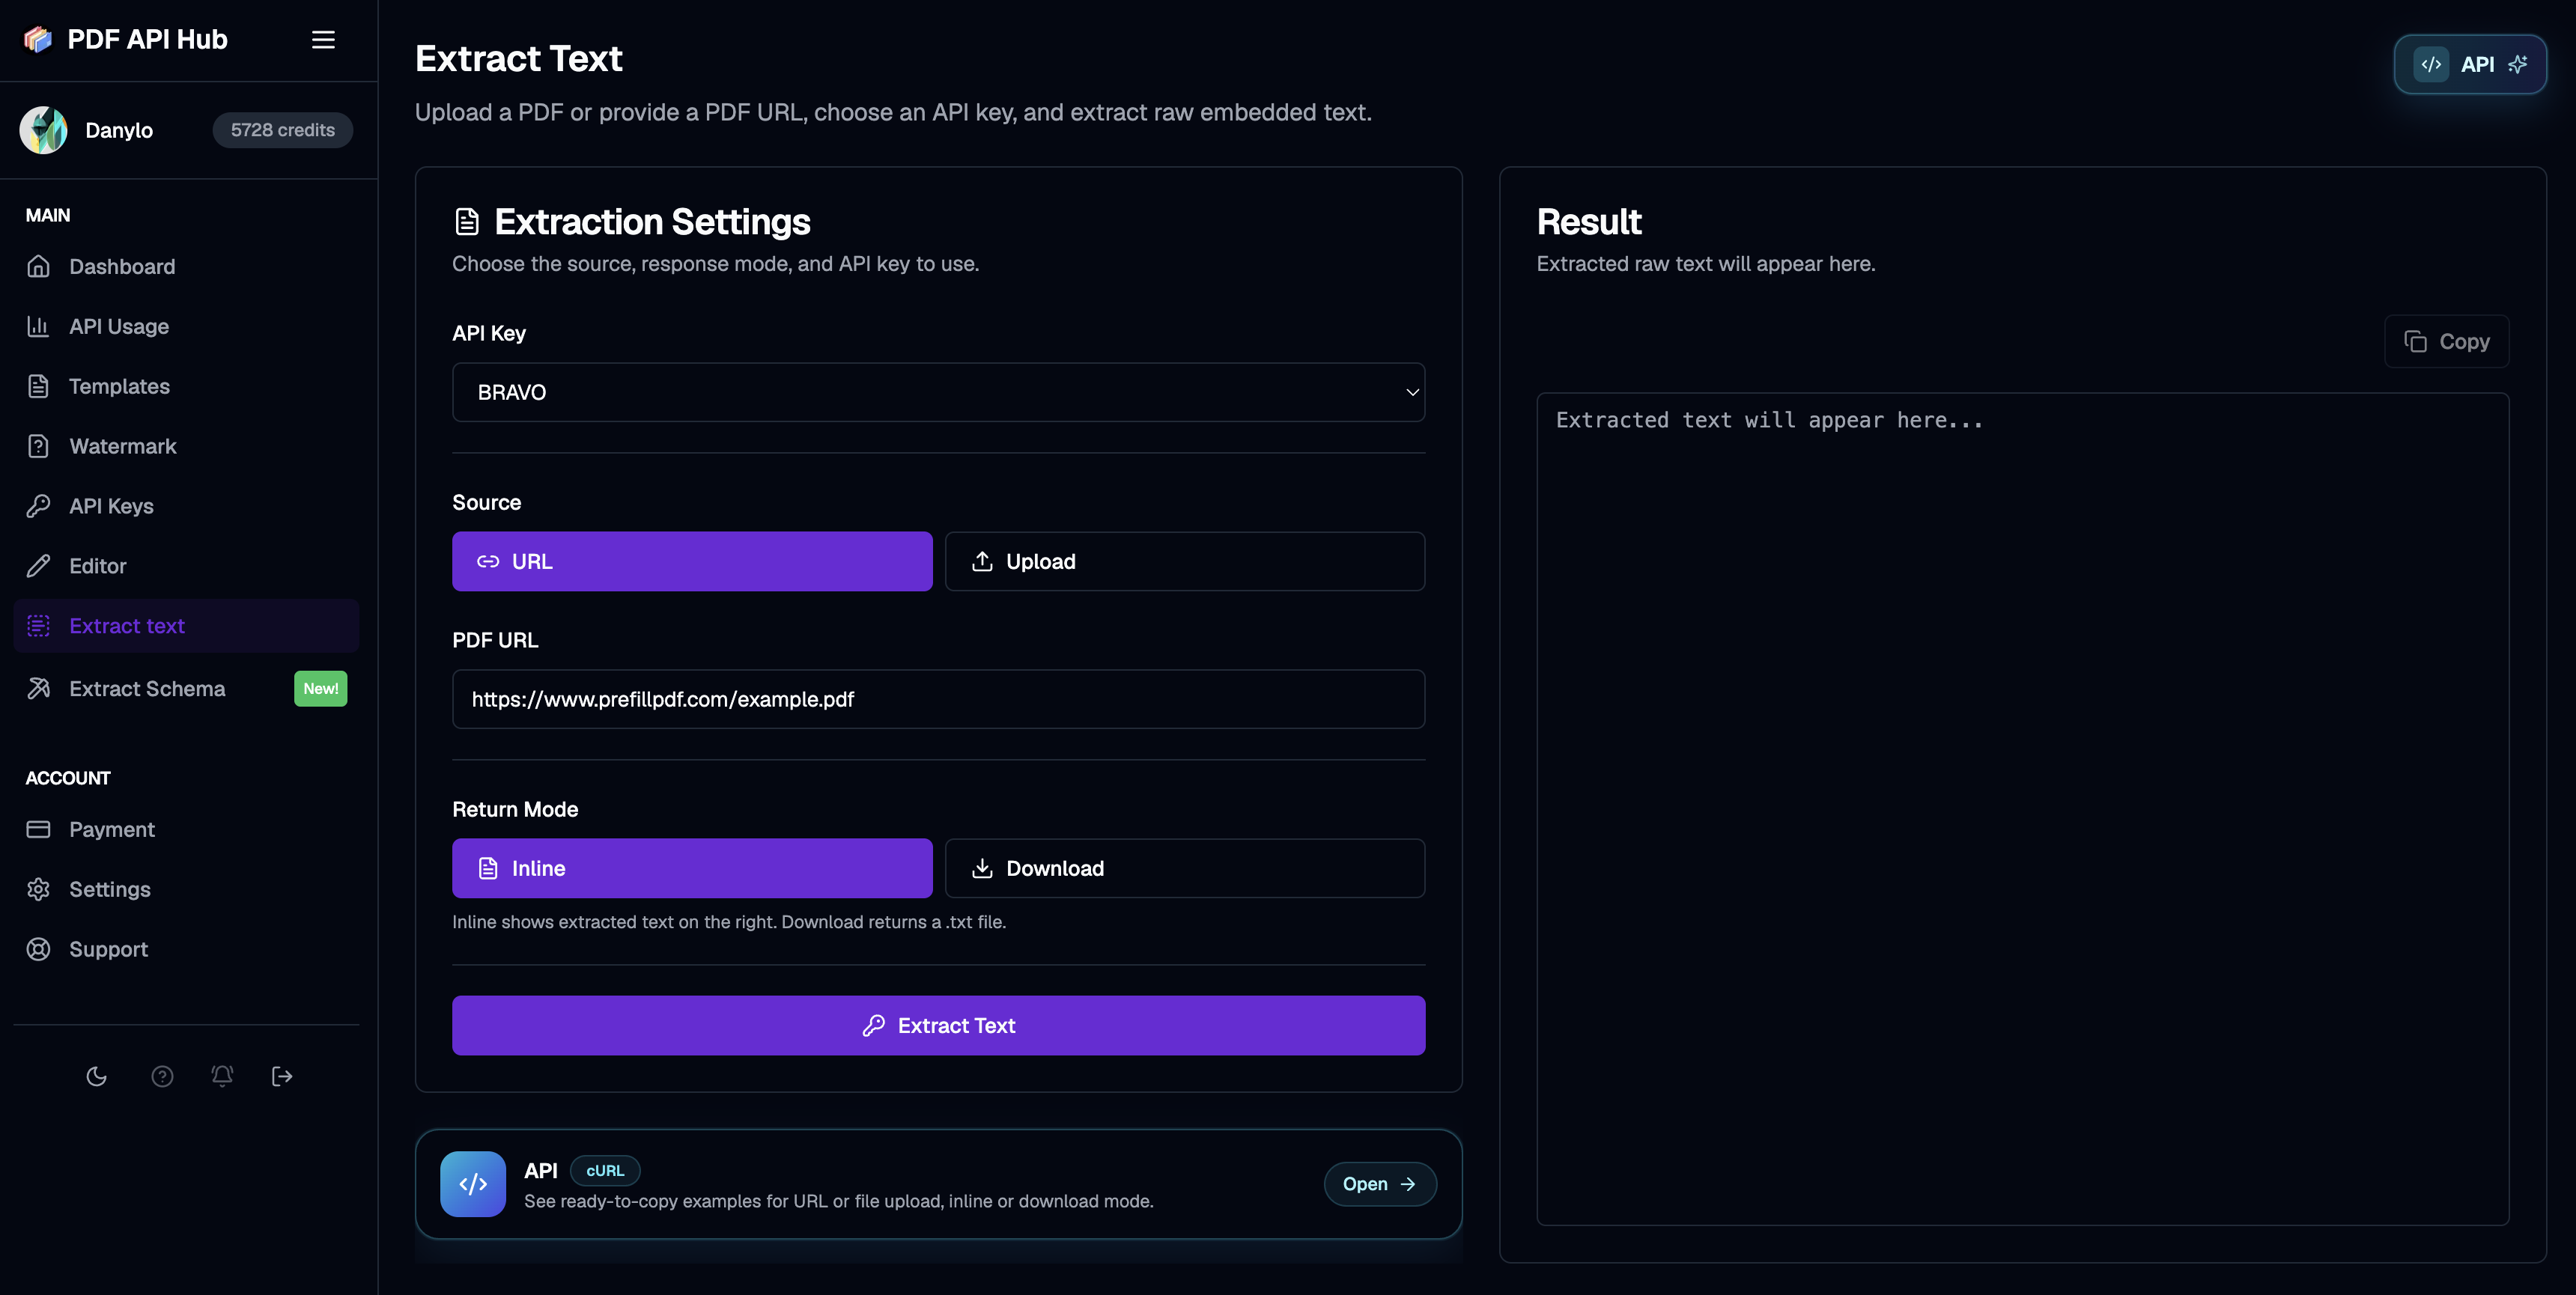The height and width of the screenshot is (1295, 2576).
Task: Open the Watermark page
Action: (x=186, y=446)
